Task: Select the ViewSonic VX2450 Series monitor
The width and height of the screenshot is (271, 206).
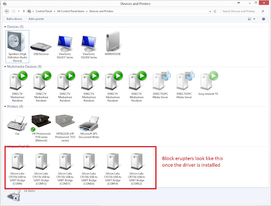Action: tap(89, 47)
